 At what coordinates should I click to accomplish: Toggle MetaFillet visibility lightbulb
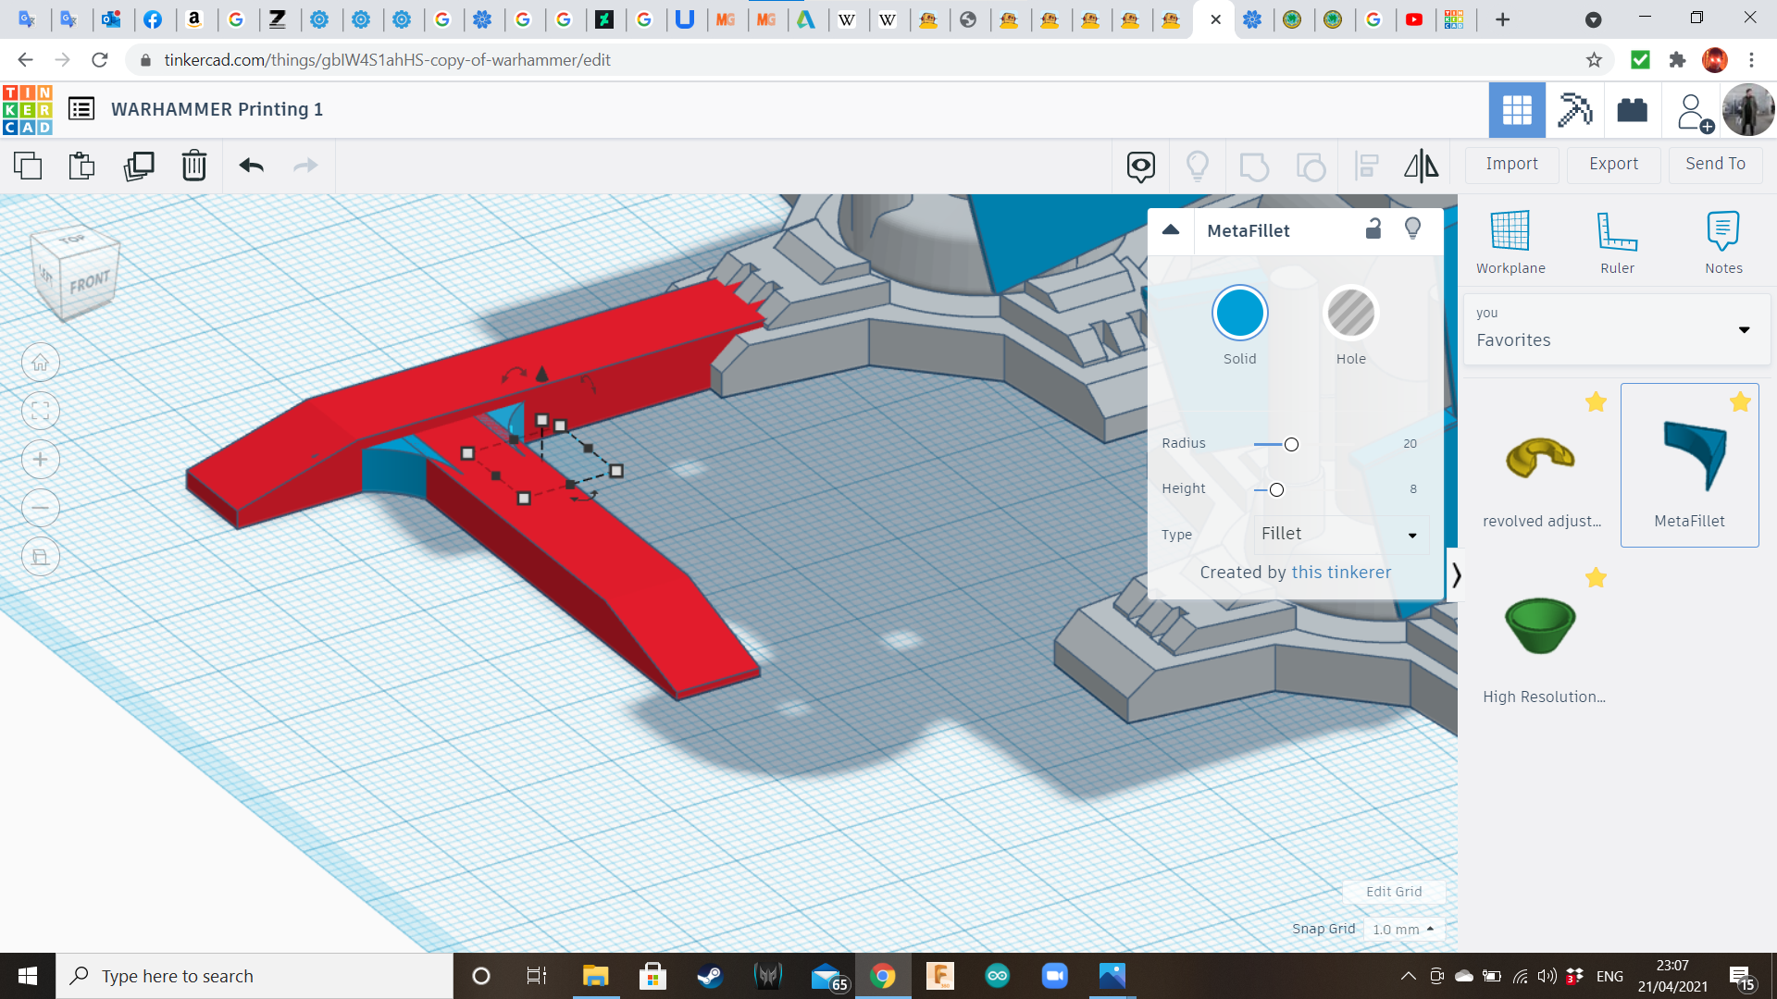[x=1412, y=229]
